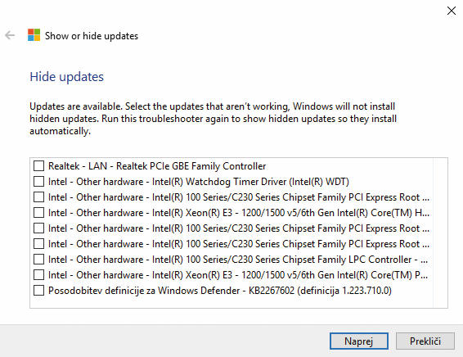The width and height of the screenshot is (463, 357).
Task: Tick first Intel 100 Series PCI Express Root checkbox
Action: [x=38, y=197]
